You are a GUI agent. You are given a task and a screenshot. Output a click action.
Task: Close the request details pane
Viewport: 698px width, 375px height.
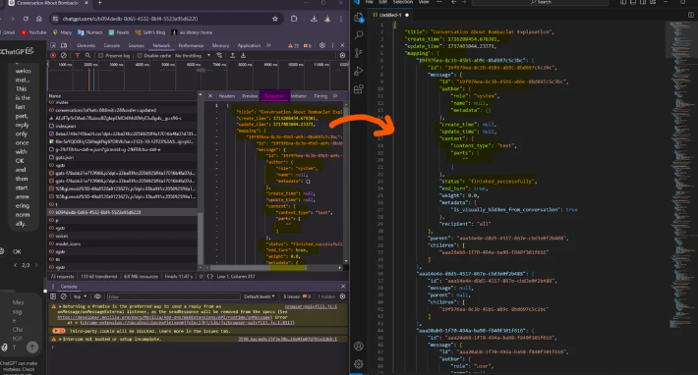pos(210,96)
